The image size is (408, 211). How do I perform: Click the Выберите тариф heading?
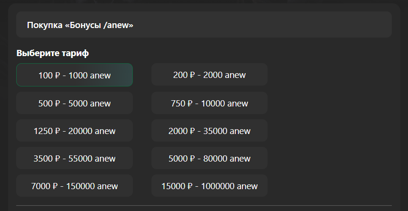pos(52,53)
